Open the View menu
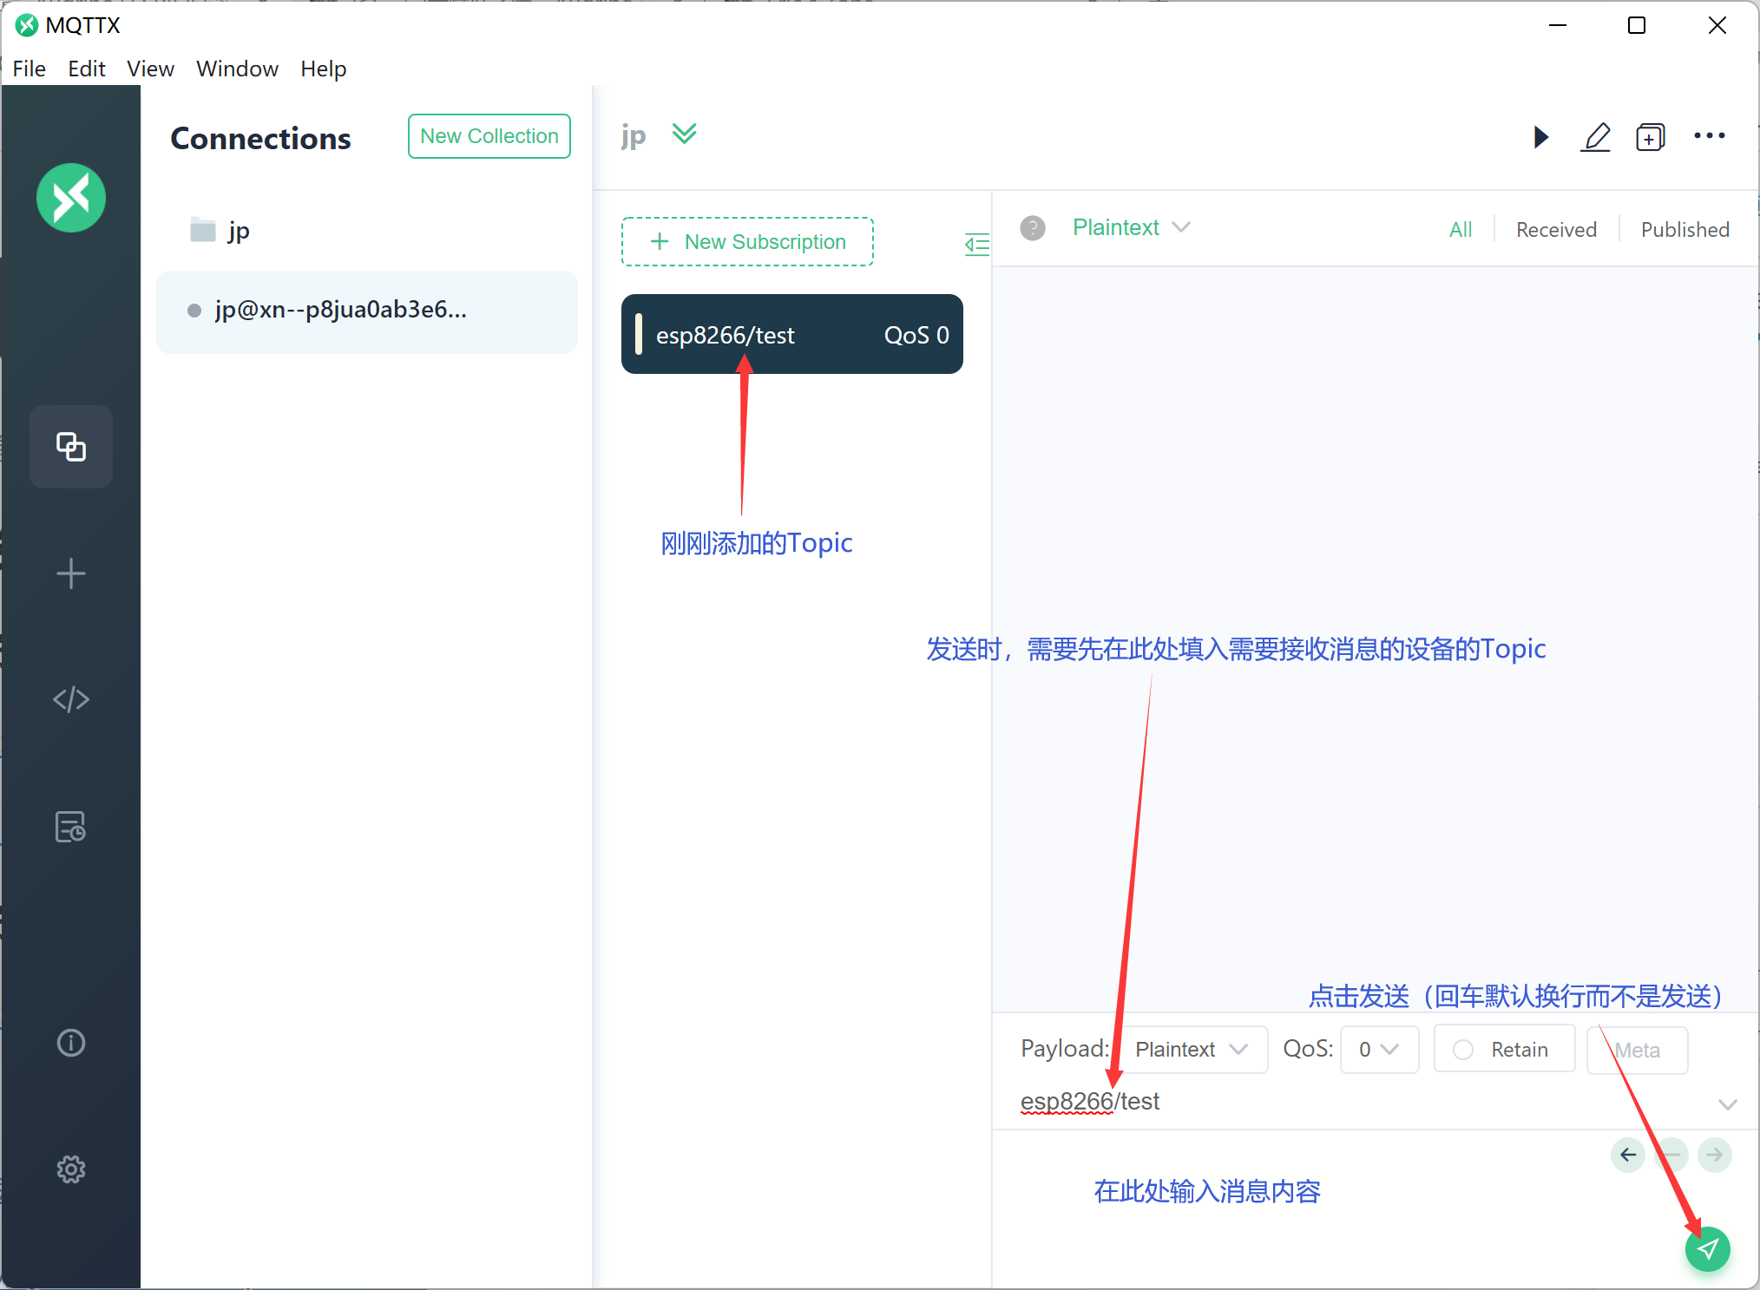 tap(150, 69)
